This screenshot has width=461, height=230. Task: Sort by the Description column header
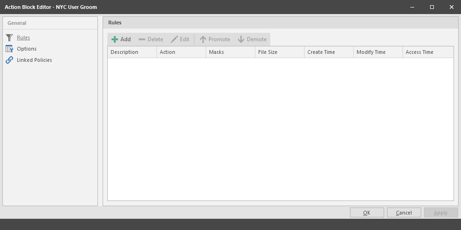(x=132, y=52)
